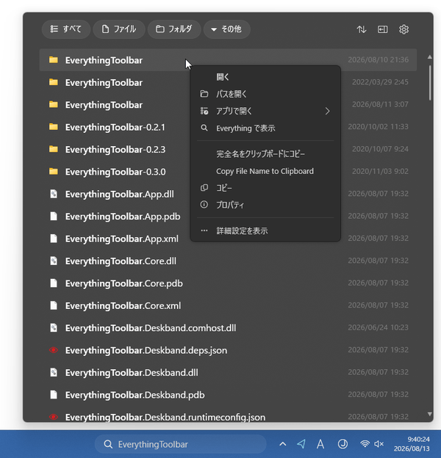Select EverythingToolbar.Deskband.deps.json file
Screen dimensions: 441x458
tap(228, 350)
